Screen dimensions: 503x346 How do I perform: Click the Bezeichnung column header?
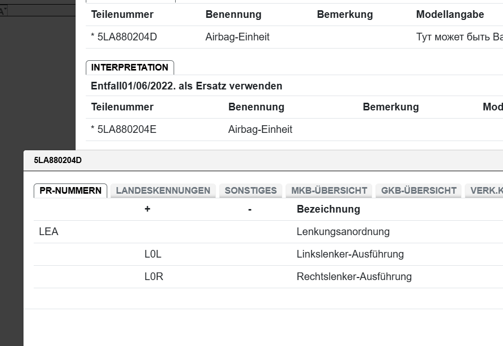[328, 209]
